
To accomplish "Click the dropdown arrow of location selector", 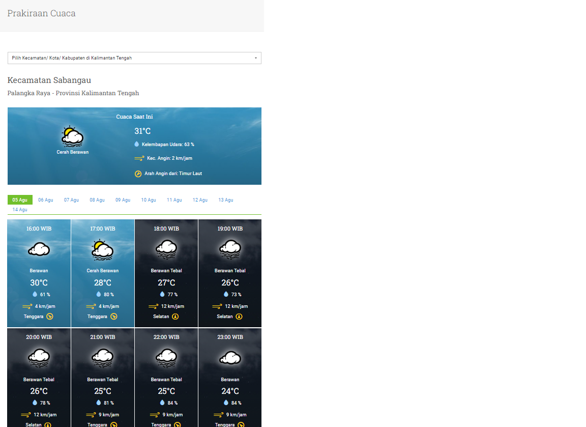I will pyautogui.click(x=256, y=58).
